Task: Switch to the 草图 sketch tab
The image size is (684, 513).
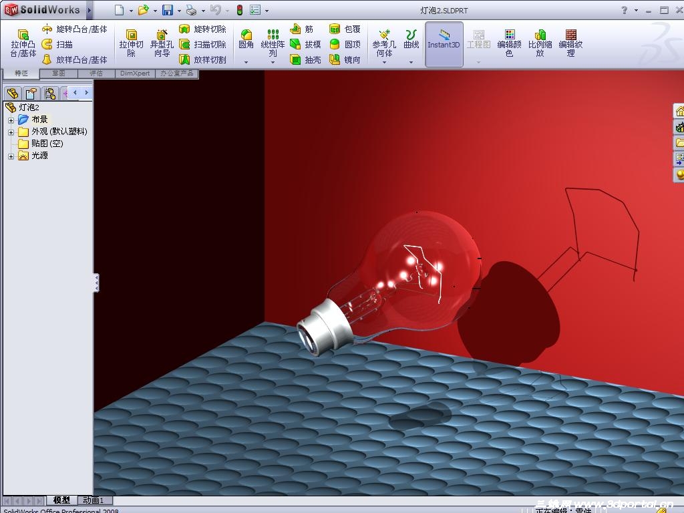Action: tap(59, 73)
